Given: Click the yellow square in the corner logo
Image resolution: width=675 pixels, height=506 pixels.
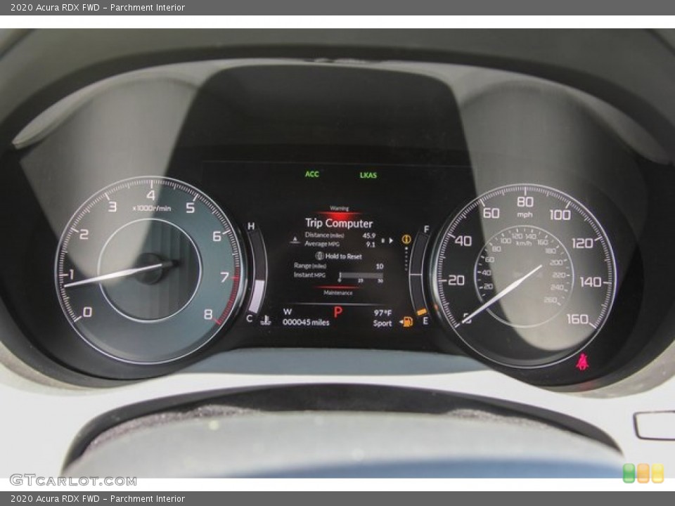Looking at the screenshot, I should [657, 473].
